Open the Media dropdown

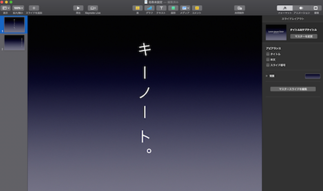185,8
